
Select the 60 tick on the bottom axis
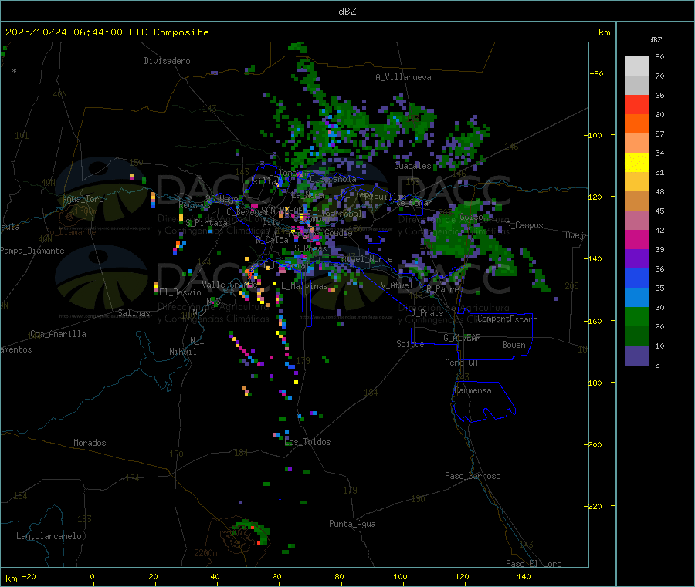(276, 577)
